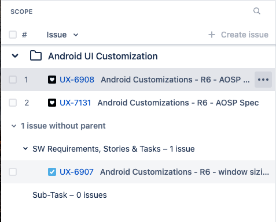This screenshot has height=222, width=276.
Task: Open the more actions menu for UX-6908
Action: (x=263, y=80)
